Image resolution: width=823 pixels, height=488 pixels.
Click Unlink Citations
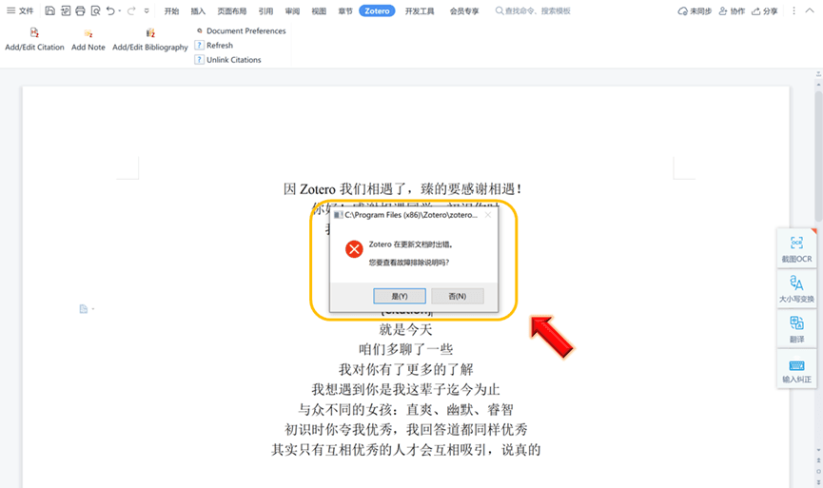pyautogui.click(x=233, y=59)
